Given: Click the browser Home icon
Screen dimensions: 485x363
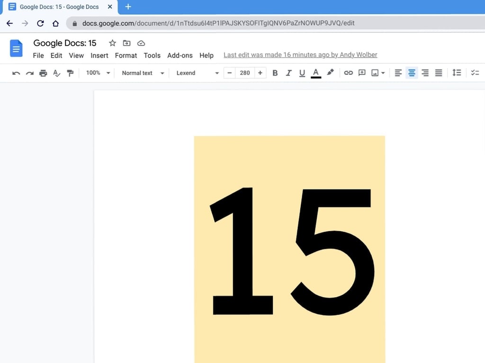Looking at the screenshot, I should [x=55, y=23].
